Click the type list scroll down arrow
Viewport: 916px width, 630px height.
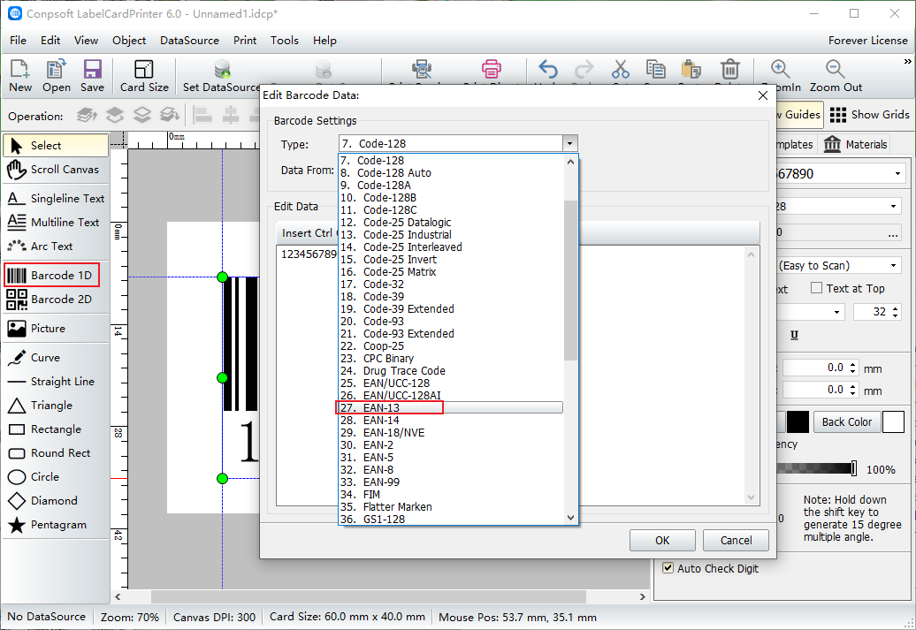pyautogui.click(x=571, y=517)
